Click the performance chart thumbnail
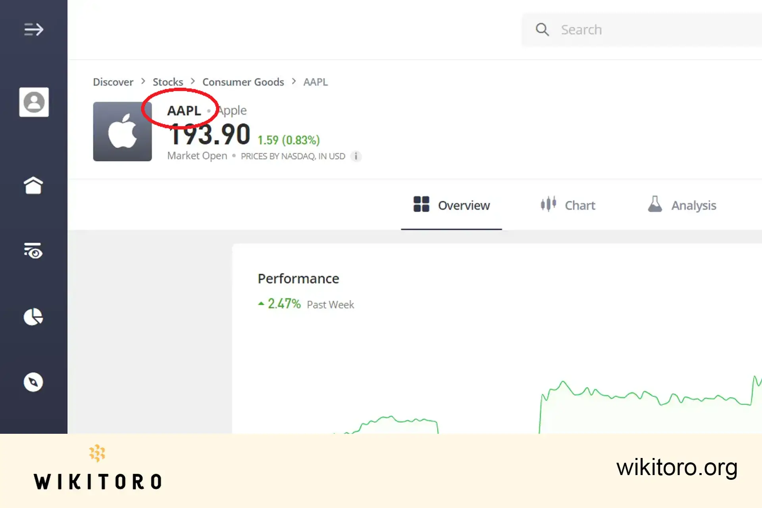 pyautogui.click(x=499, y=397)
